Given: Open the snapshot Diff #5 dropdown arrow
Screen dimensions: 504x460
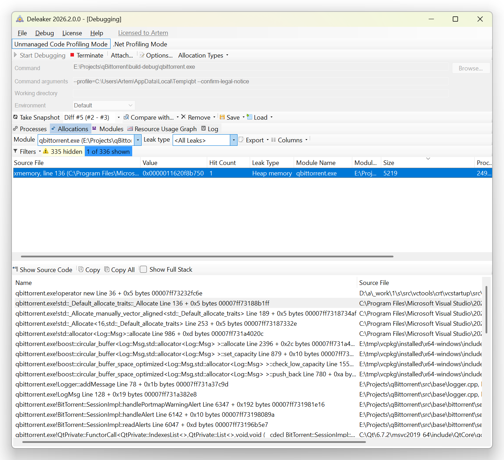Looking at the screenshot, I should point(119,118).
